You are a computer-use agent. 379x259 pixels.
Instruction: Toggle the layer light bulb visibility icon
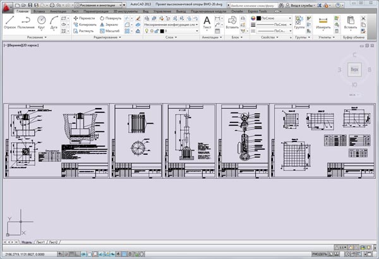(148, 30)
